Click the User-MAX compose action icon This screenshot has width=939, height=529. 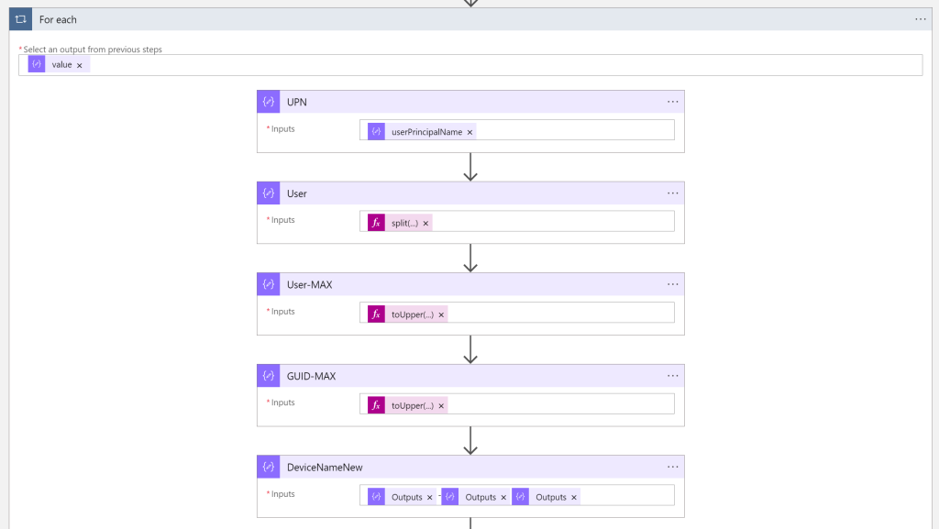pos(269,284)
